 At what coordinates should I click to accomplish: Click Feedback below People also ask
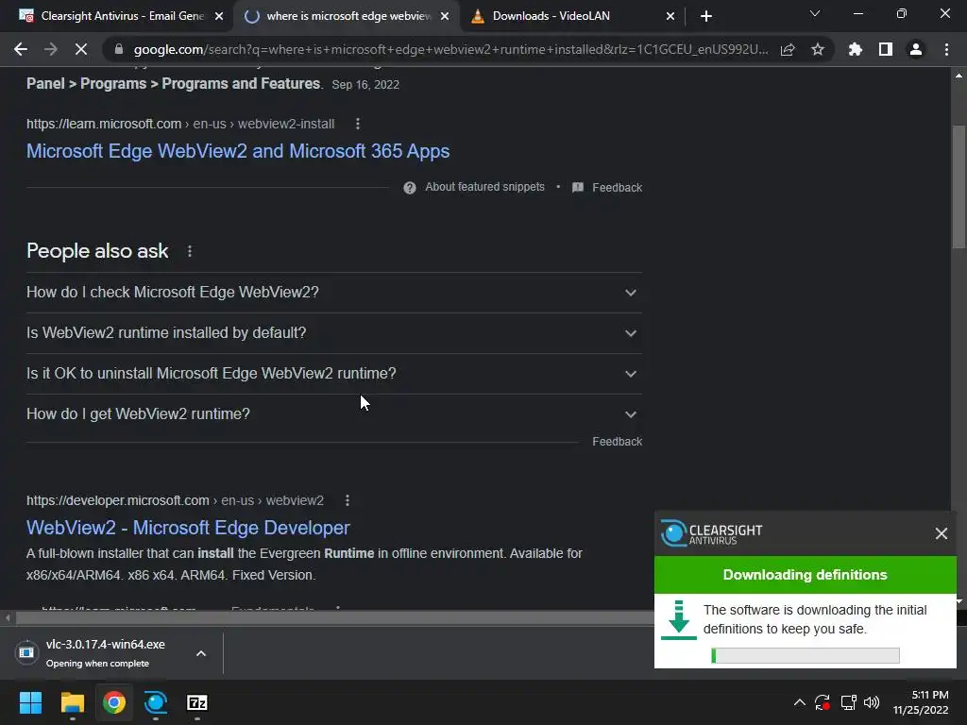617,442
